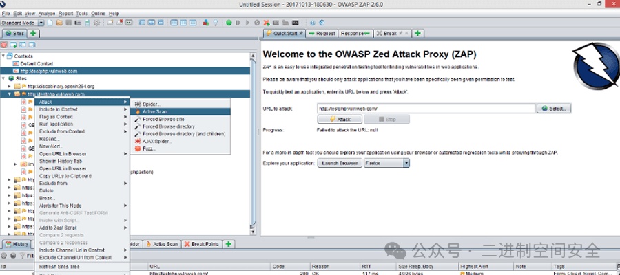The width and height of the screenshot is (620, 275).
Task: Click the Open Session folder icon
Action: click(x=59, y=23)
